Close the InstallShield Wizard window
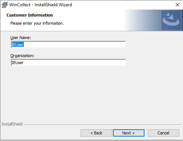Viewport: 183px width, 141px height. tap(177, 5)
